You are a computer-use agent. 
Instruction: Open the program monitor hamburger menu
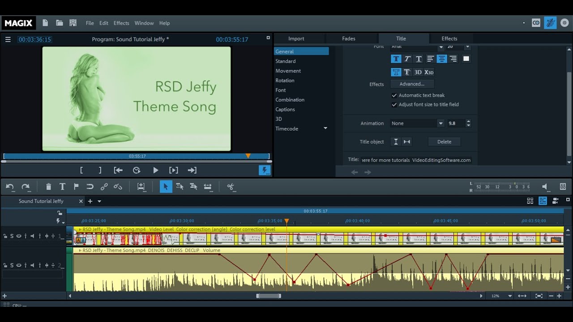click(x=8, y=39)
